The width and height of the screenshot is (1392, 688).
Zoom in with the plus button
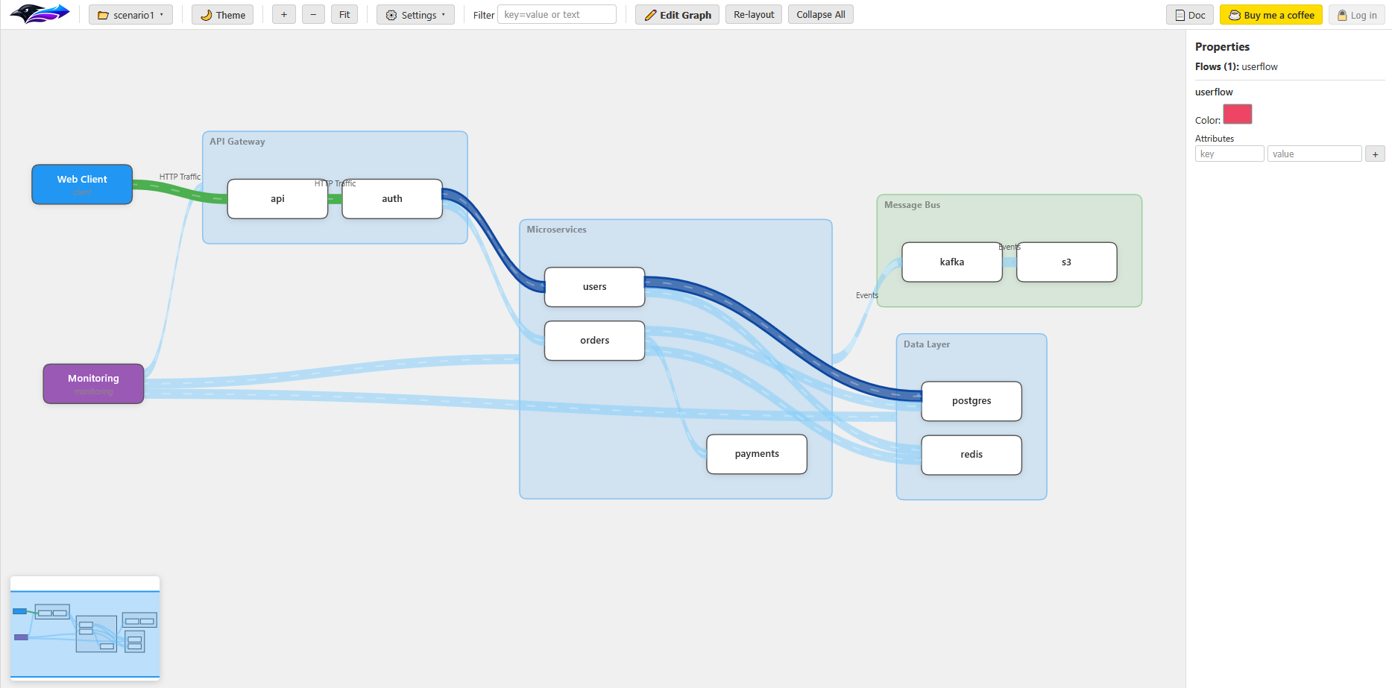(283, 15)
